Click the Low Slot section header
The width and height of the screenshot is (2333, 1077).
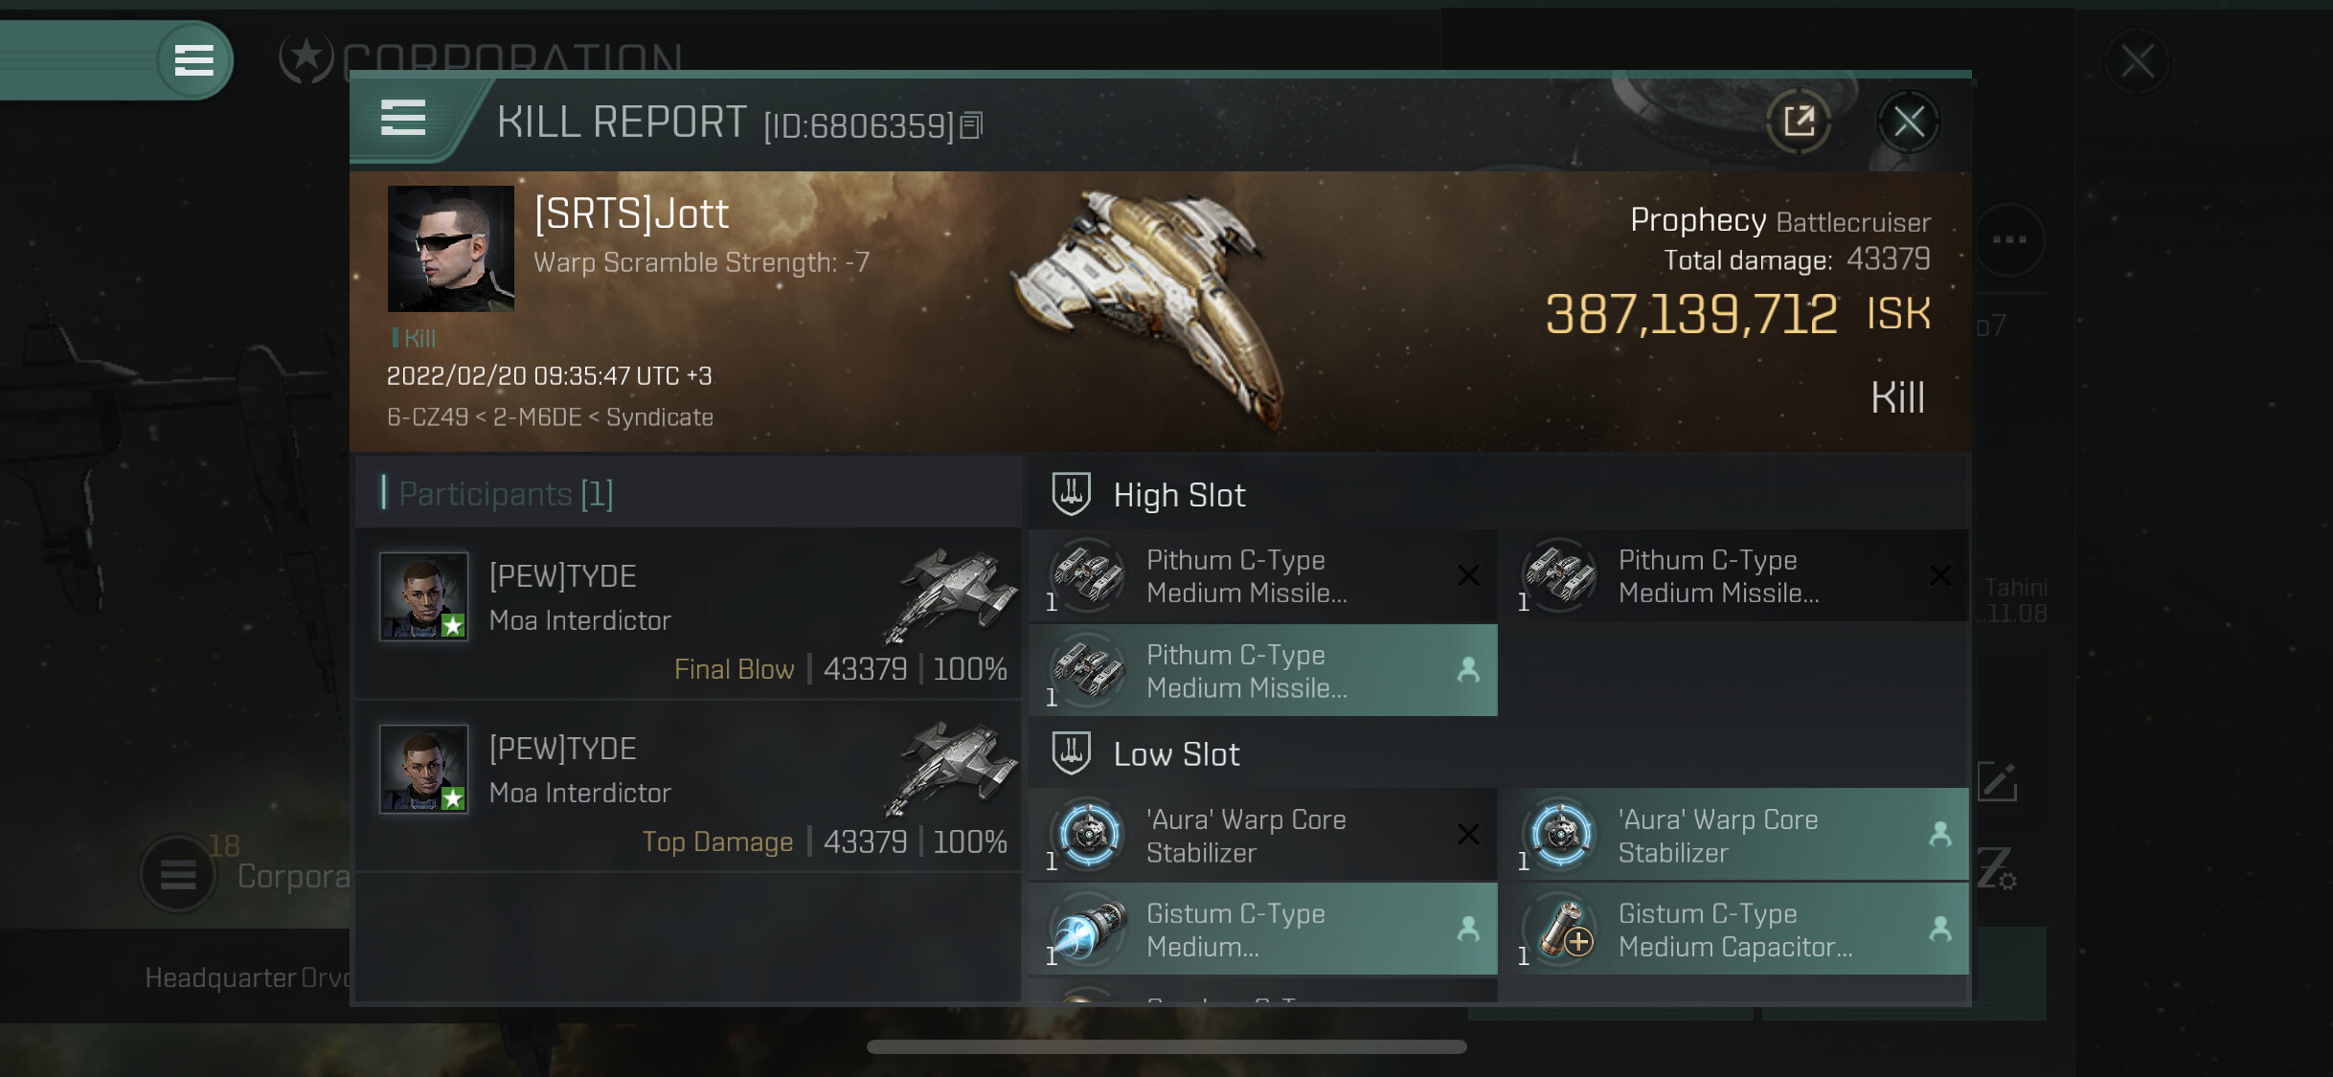tap(1175, 754)
